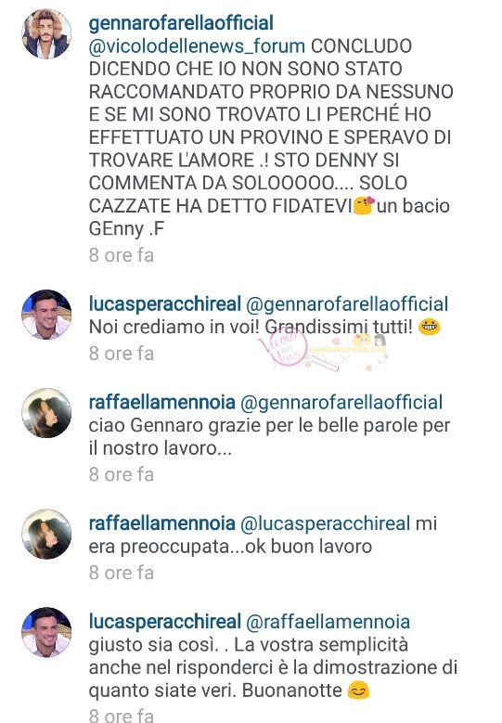Open lucasperacchireal username in 'Noi crediamo' comment
Image resolution: width=502 pixels, height=723 pixels.
[x=164, y=303]
